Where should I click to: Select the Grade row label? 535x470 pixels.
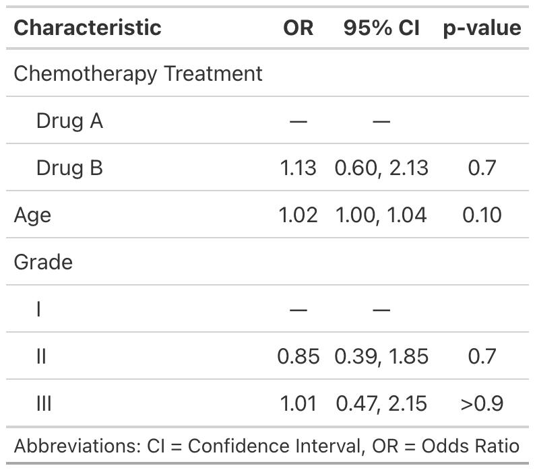click(x=43, y=262)
